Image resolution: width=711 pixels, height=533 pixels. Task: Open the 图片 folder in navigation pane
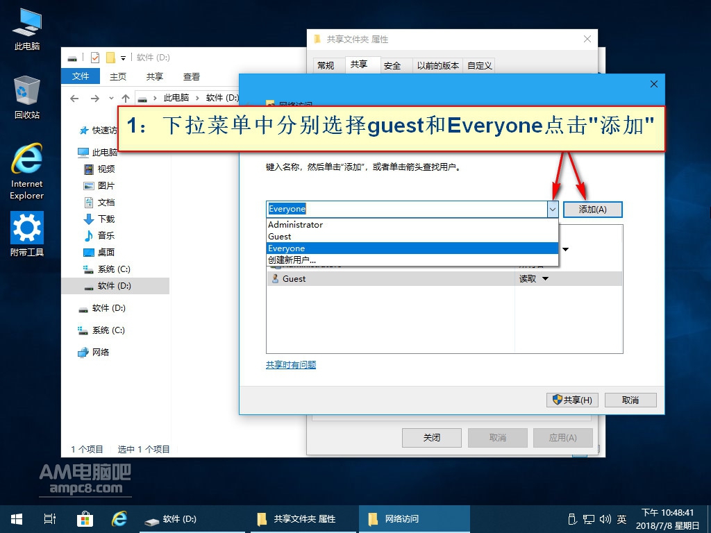100,186
